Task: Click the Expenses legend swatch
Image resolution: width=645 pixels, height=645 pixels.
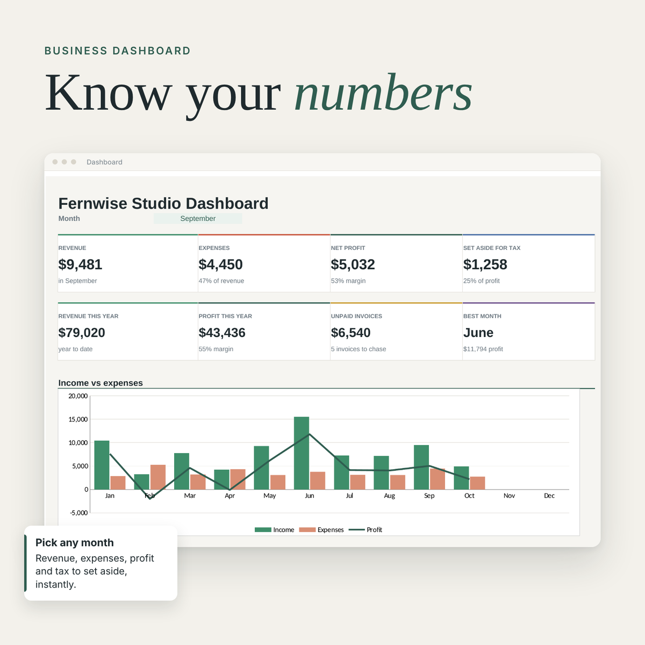Action: (307, 530)
